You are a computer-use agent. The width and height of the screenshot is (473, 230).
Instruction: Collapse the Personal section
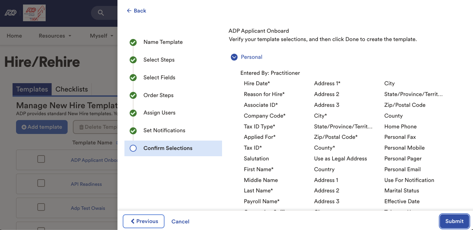tap(234, 57)
